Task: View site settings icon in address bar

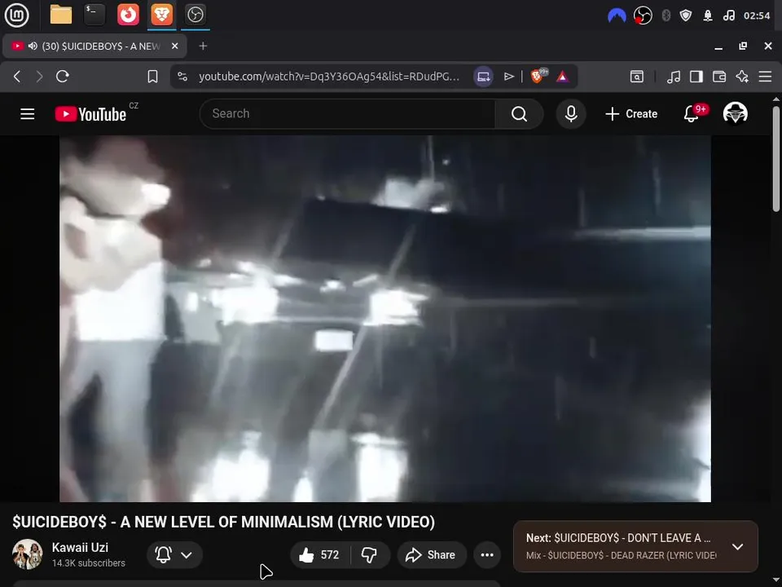Action: coord(182,77)
